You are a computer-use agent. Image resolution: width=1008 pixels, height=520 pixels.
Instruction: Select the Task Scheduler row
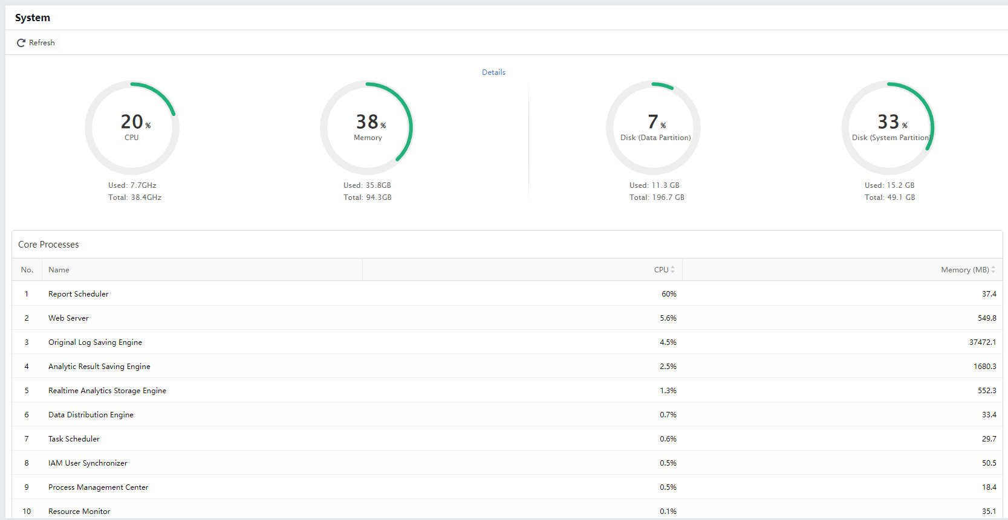pos(74,439)
